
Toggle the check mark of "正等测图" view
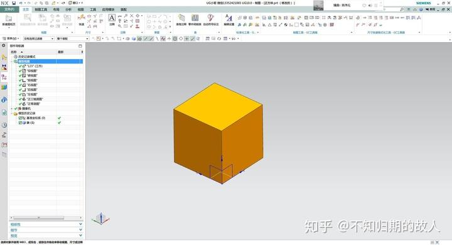[20, 104]
